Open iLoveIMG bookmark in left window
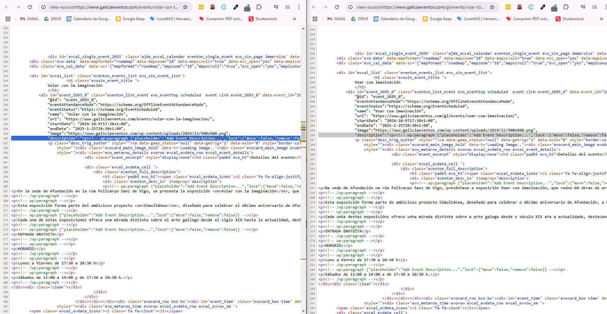The height and width of the screenshot is (314, 607). point(171,19)
